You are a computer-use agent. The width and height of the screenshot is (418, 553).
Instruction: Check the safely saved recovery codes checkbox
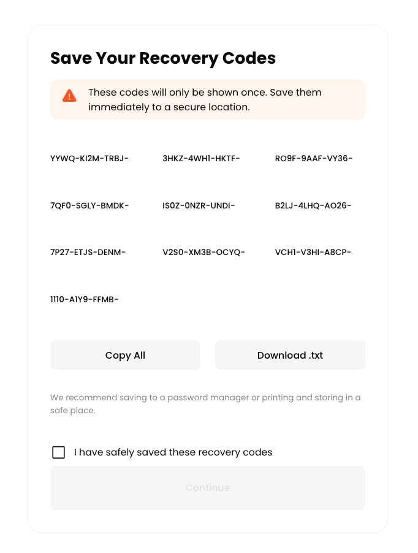pos(58,452)
